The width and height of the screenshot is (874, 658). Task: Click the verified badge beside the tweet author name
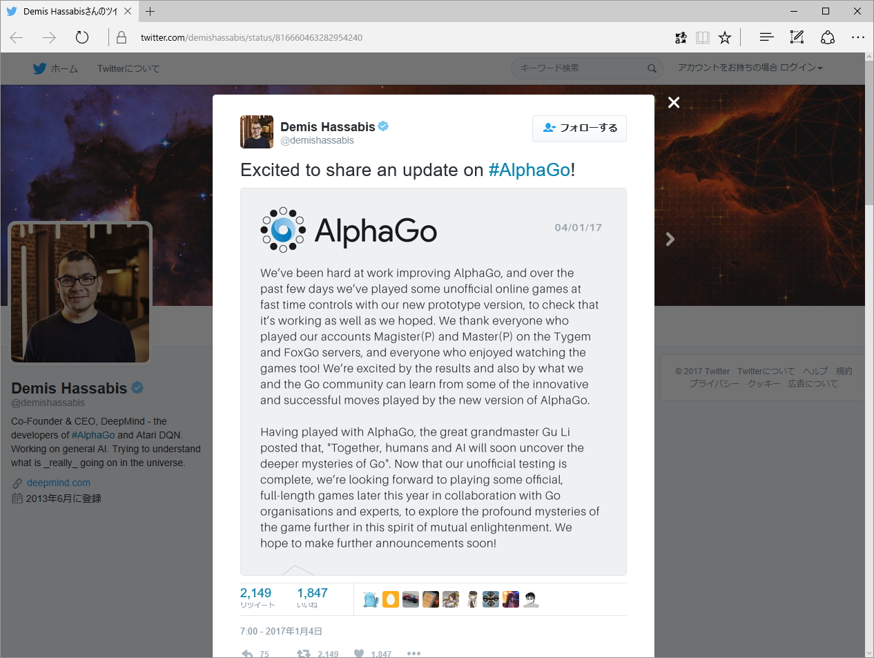point(383,126)
